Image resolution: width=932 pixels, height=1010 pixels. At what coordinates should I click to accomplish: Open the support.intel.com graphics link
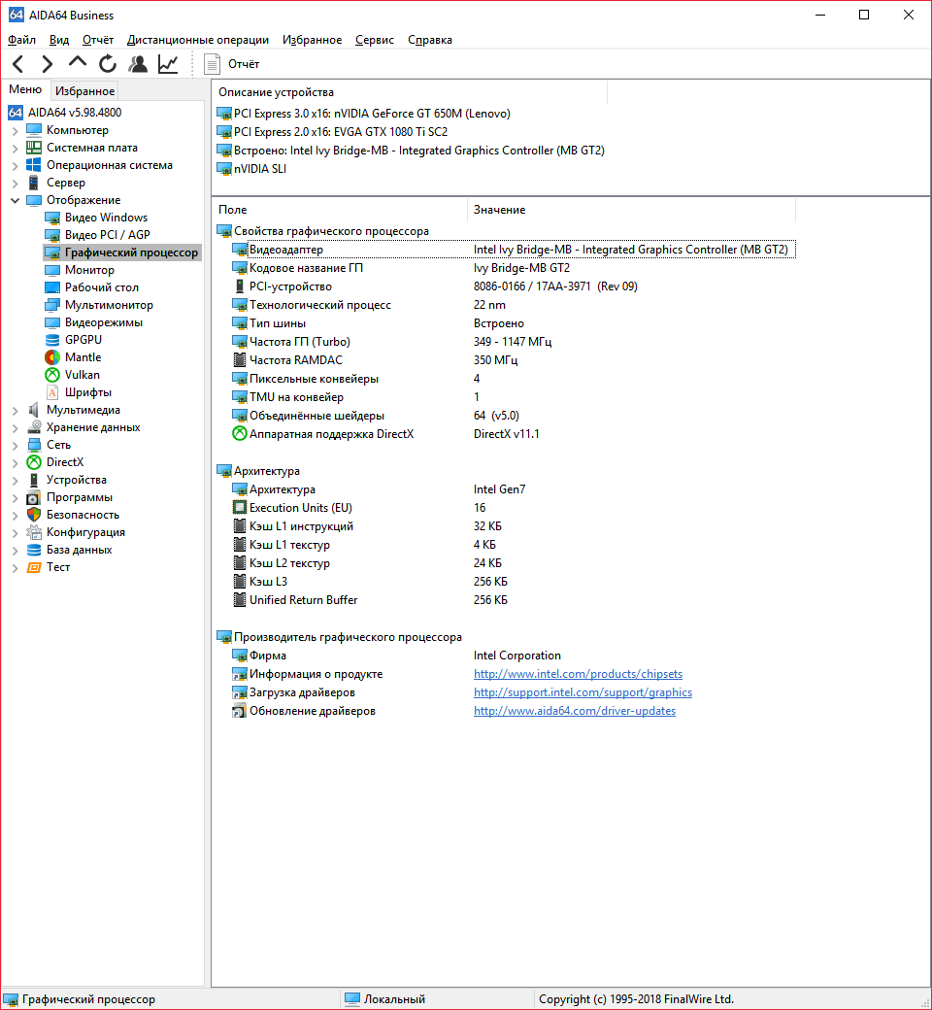[x=582, y=692]
